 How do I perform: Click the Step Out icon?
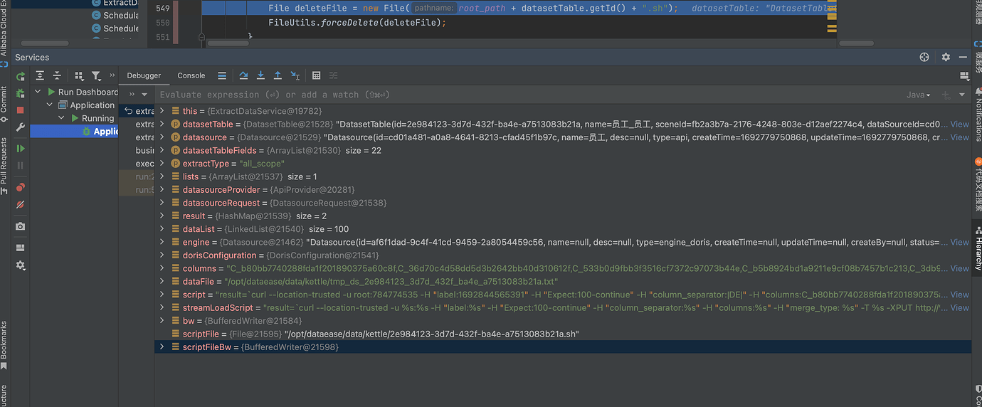(278, 75)
